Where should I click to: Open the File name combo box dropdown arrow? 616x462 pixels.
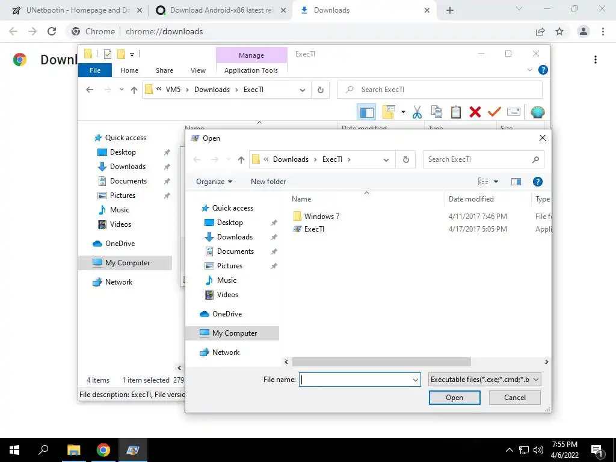pos(415,380)
